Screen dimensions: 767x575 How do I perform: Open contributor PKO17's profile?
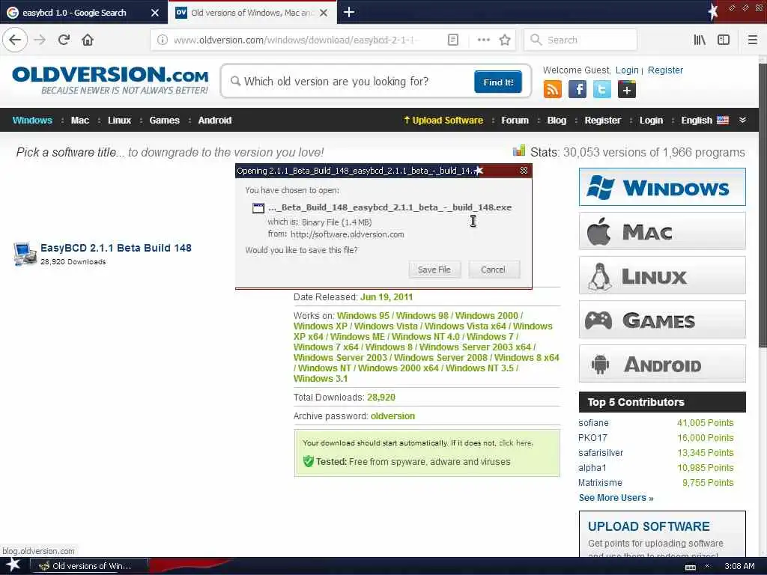pos(592,438)
